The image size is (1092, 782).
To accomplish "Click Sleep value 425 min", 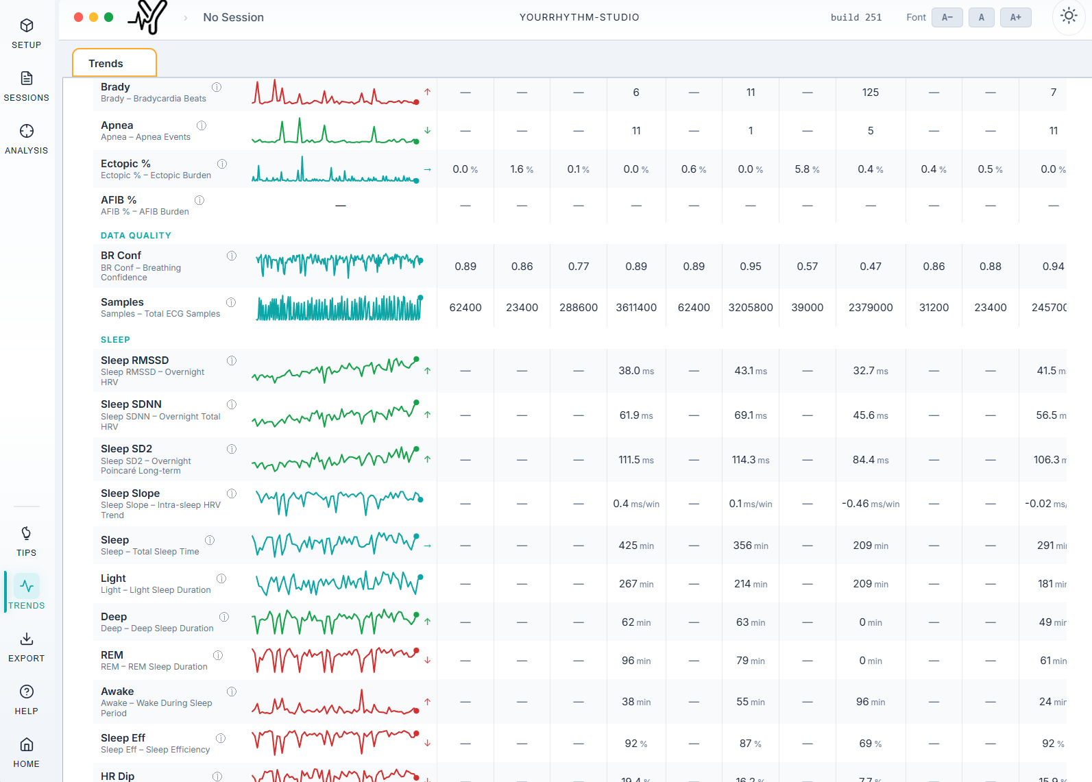I will [636, 546].
